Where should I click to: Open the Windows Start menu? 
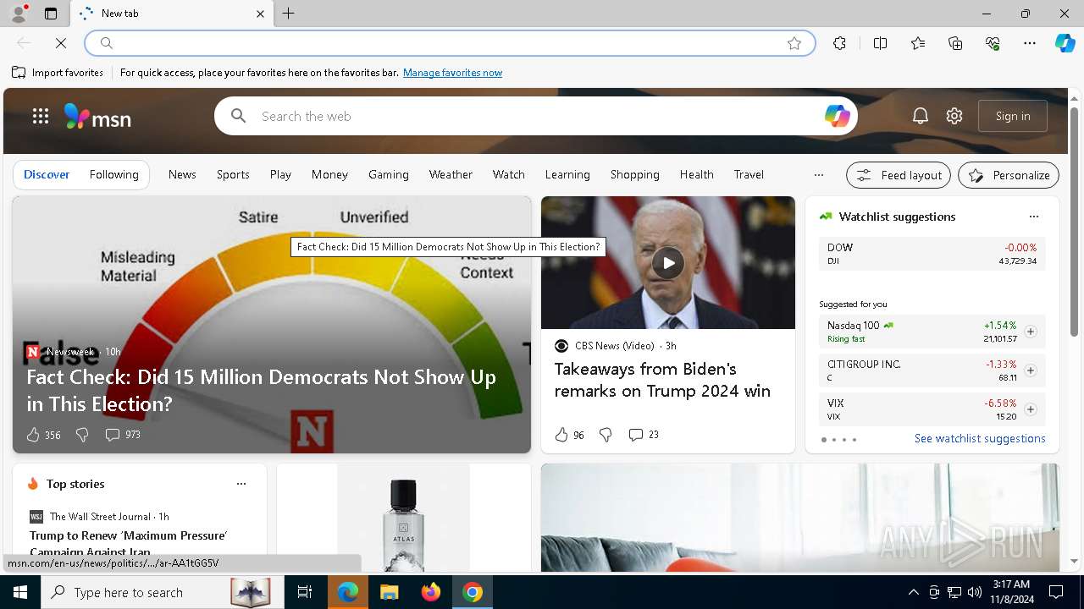click(20, 593)
